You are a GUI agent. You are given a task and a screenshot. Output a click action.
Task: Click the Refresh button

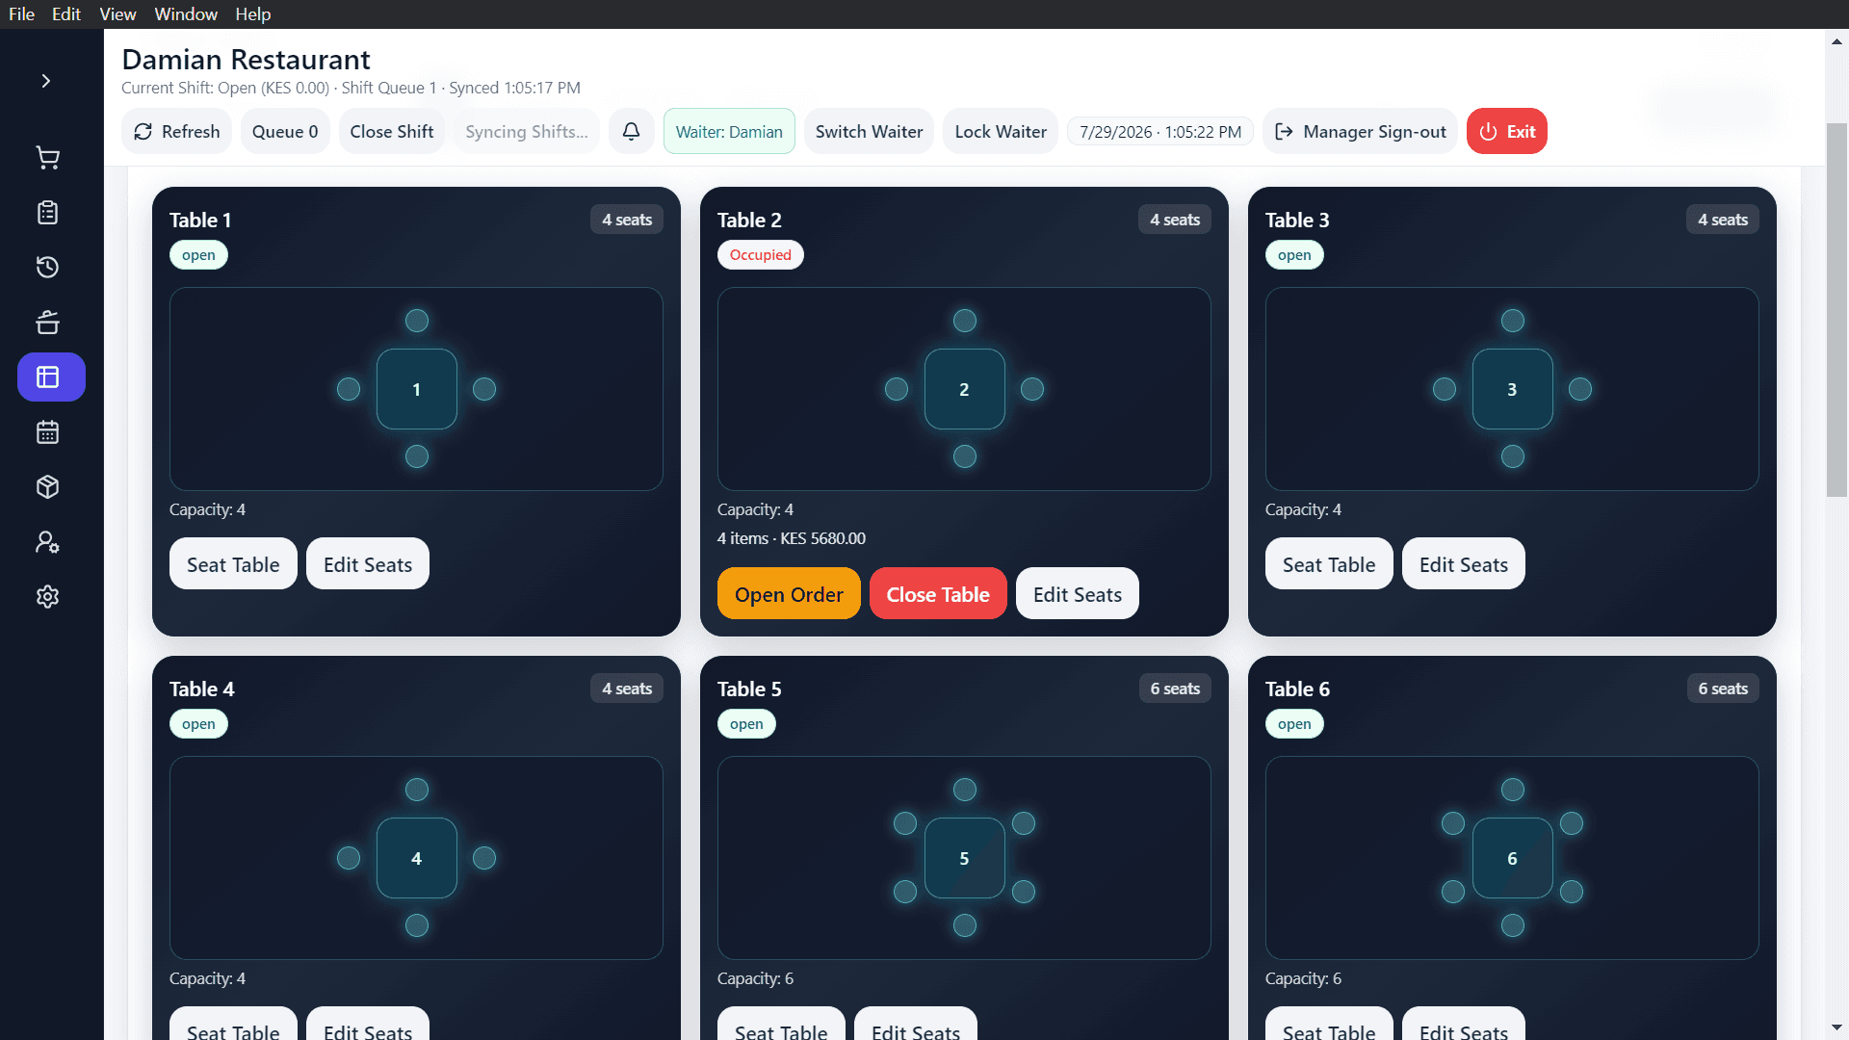(177, 132)
